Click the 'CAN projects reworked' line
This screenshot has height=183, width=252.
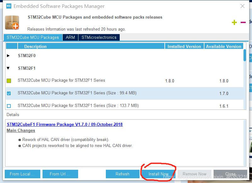(x=77, y=146)
